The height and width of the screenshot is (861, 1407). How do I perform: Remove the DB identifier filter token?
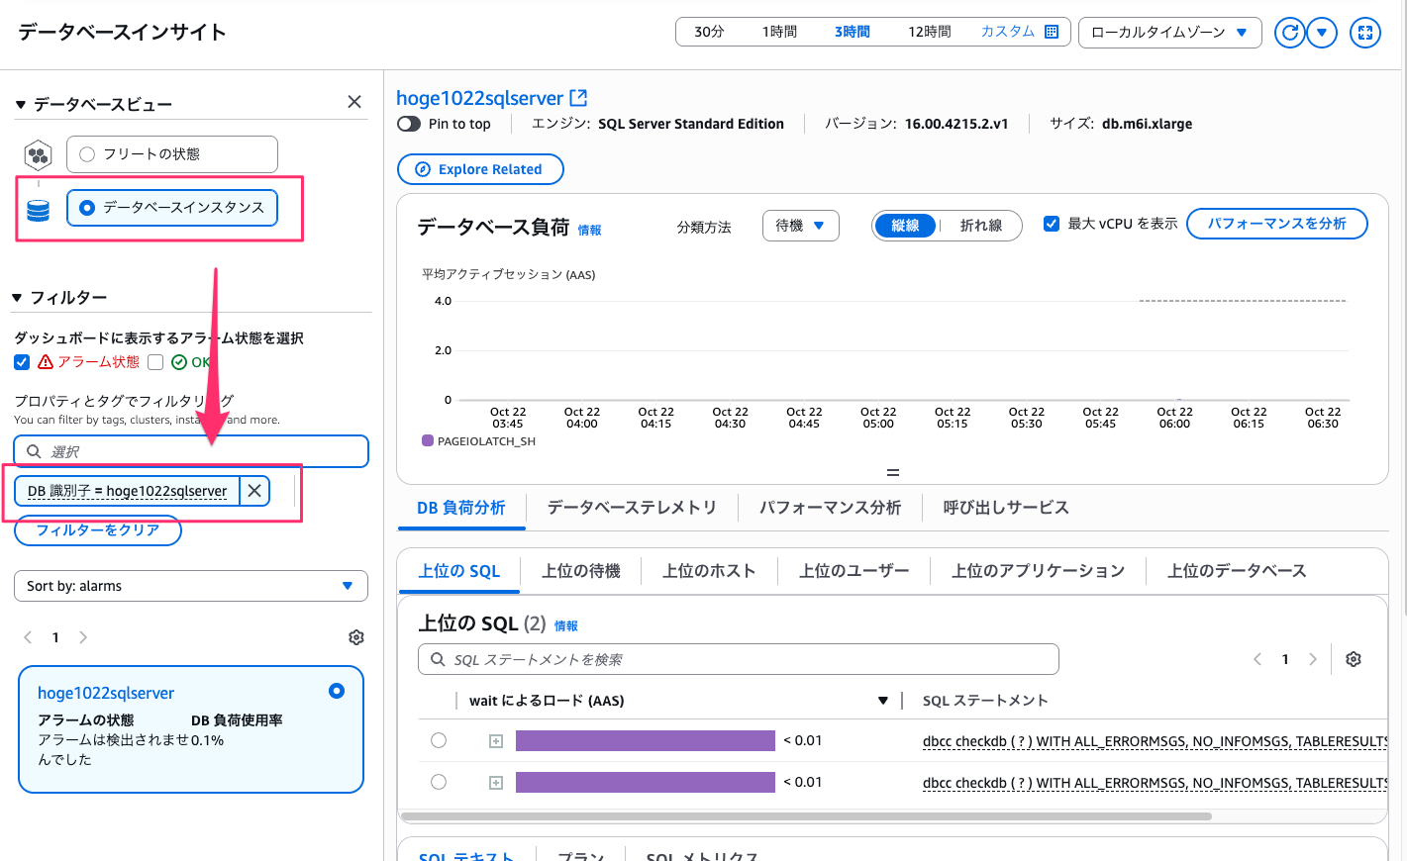coord(254,491)
